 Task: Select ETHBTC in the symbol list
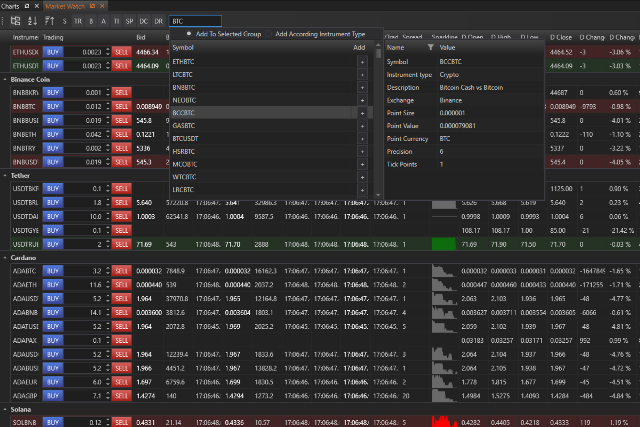coord(183,62)
